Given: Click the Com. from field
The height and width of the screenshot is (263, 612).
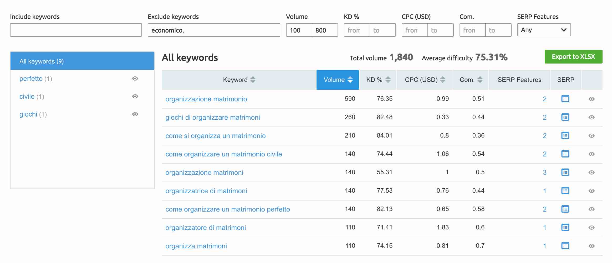Looking at the screenshot, I should pos(472,30).
